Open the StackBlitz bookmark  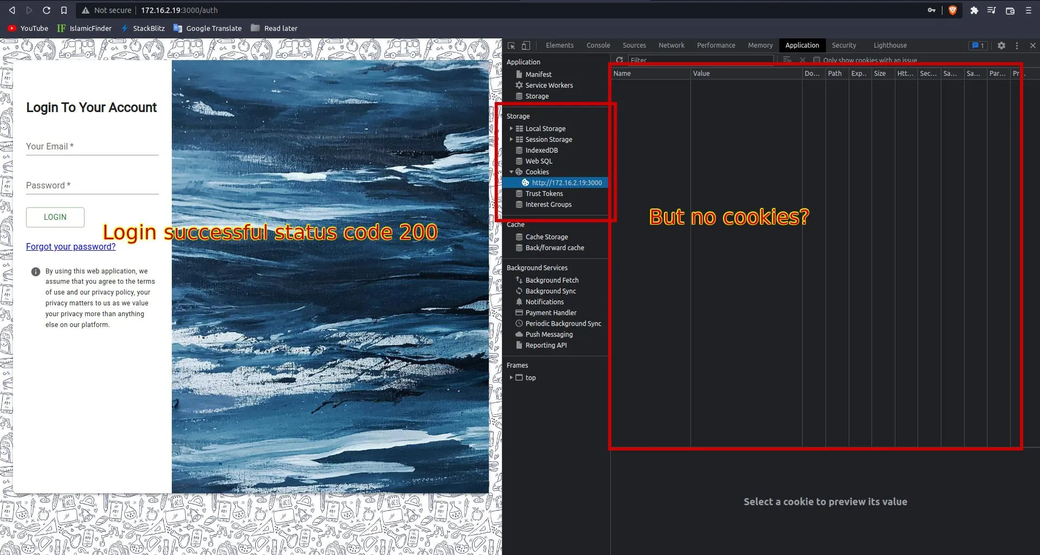143,28
